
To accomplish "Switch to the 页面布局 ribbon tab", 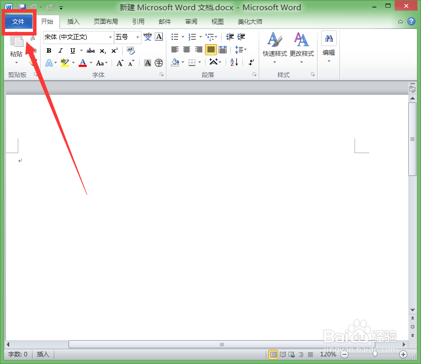I will click(x=106, y=22).
